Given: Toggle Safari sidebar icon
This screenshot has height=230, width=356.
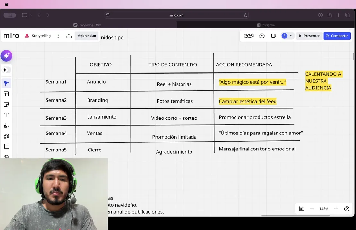Looking at the screenshot, I should (x=24, y=15).
